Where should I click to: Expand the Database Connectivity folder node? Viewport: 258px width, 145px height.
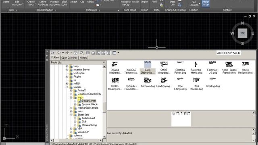(71, 94)
